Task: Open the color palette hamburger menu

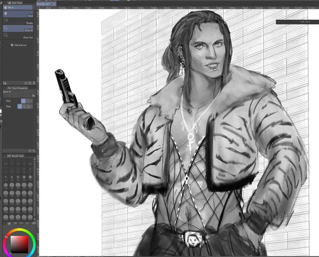Action: pyautogui.click(x=4, y=223)
